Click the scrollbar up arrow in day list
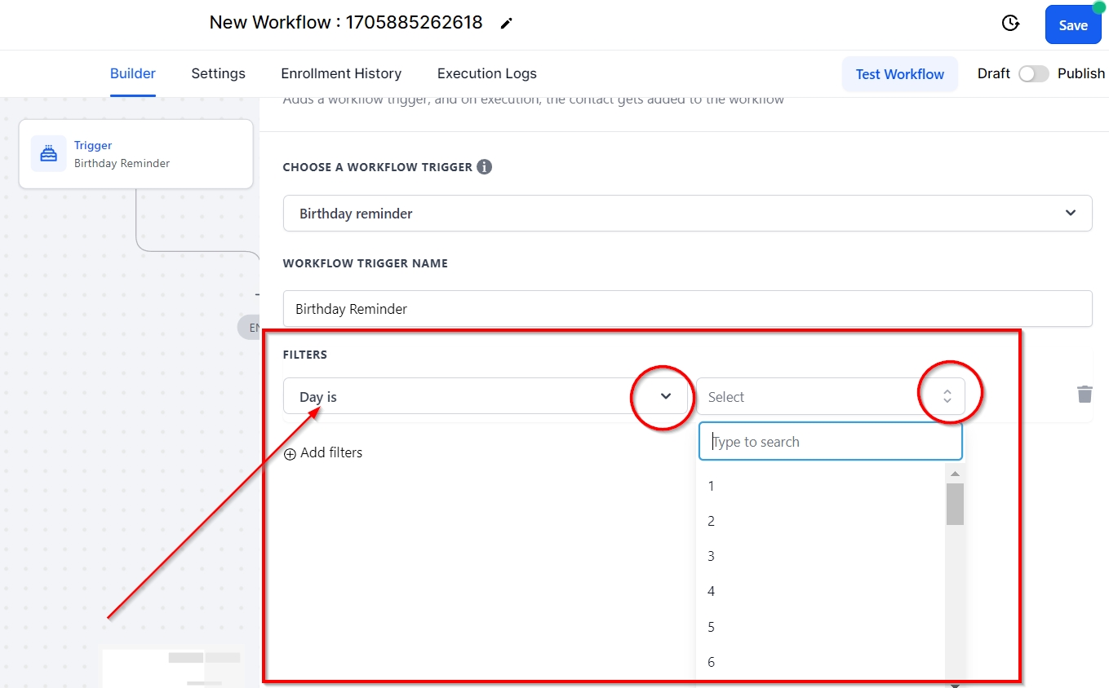This screenshot has width=1109, height=688. [955, 474]
